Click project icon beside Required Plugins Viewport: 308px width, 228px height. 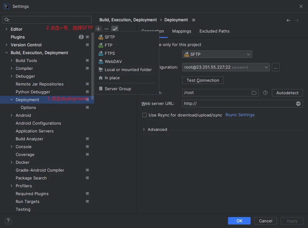pos(88,194)
